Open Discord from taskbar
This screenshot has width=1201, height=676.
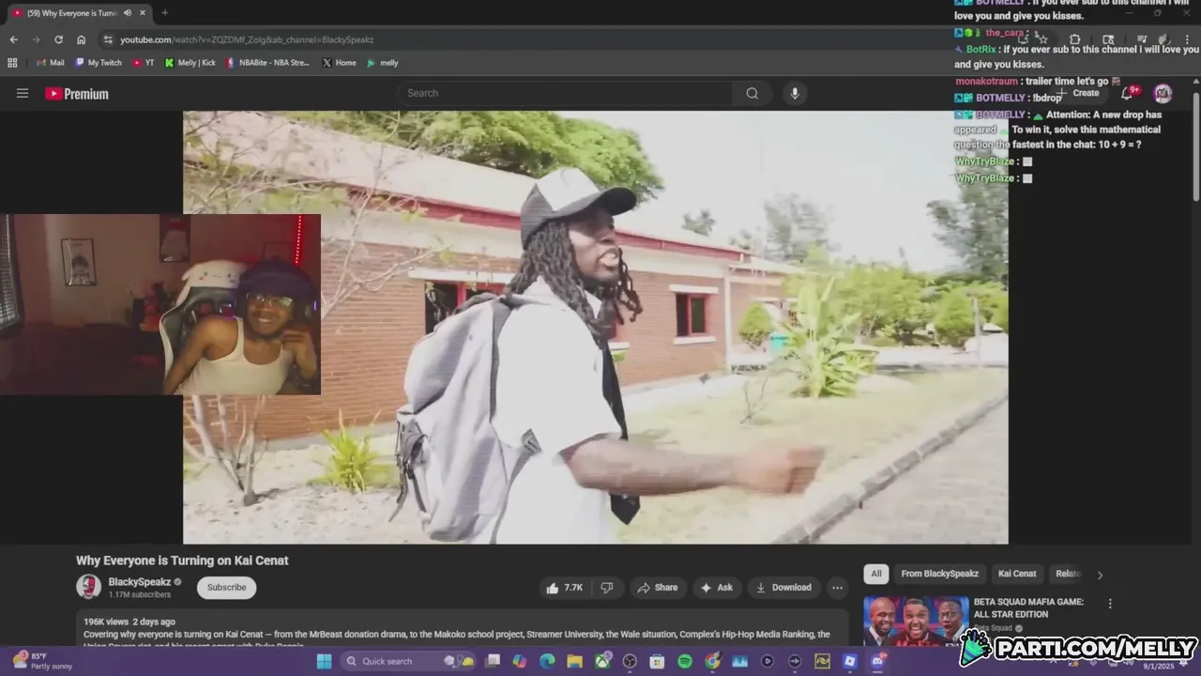click(x=877, y=661)
